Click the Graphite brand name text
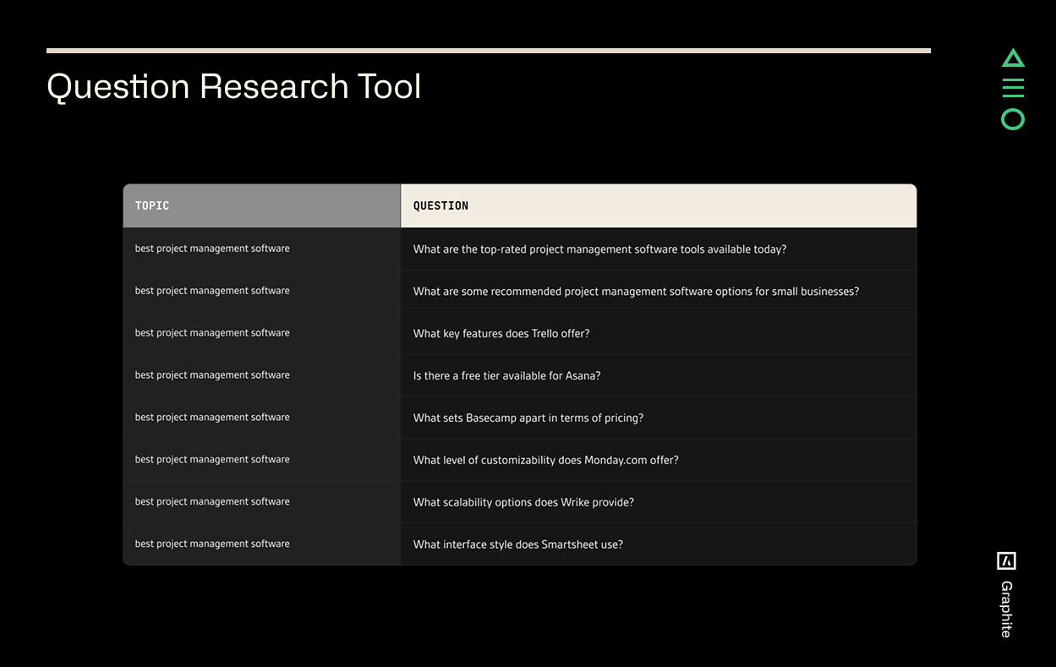The width and height of the screenshot is (1056, 667). coord(1006,609)
